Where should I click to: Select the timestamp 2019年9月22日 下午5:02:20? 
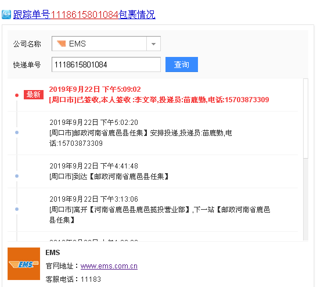click(93, 123)
